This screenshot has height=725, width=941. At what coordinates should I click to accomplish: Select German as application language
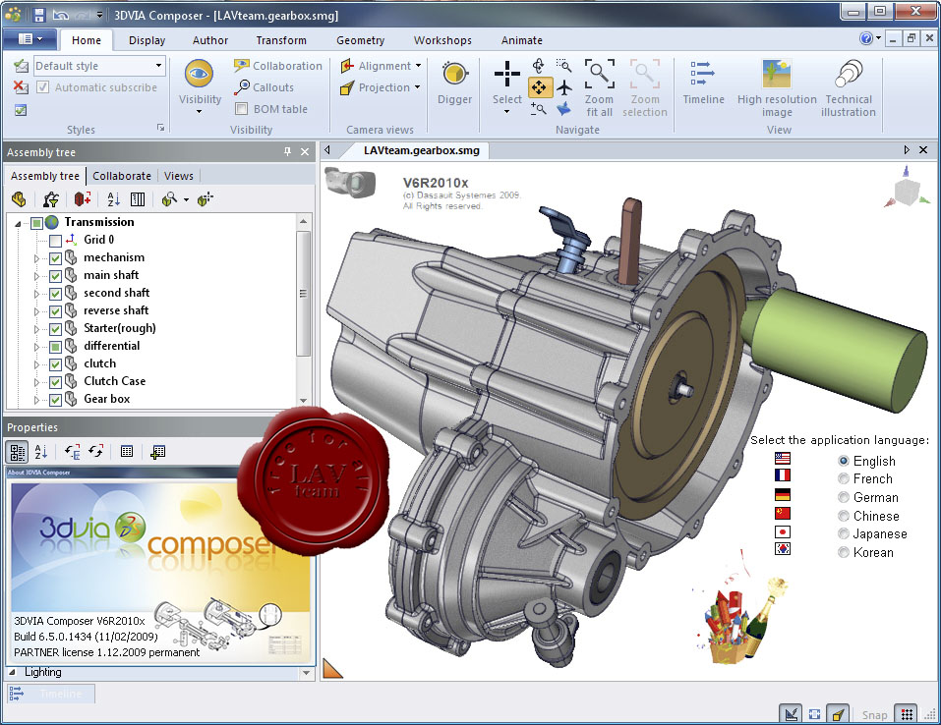pos(844,497)
